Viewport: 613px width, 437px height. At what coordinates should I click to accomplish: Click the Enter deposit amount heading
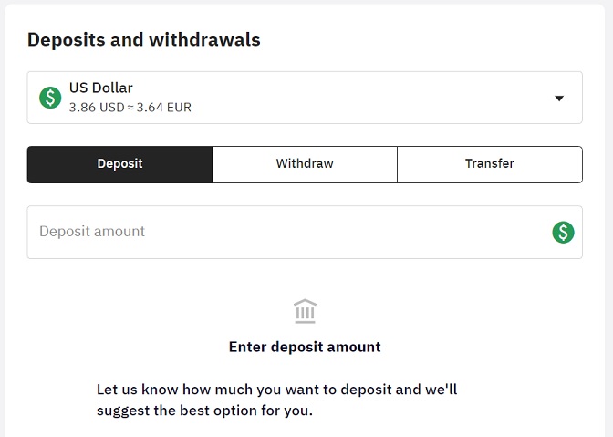pos(305,347)
